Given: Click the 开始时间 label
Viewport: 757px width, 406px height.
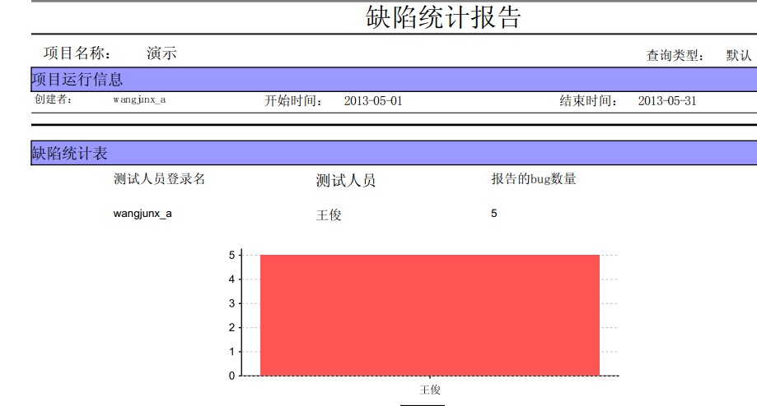Looking at the screenshot, I should [x=293, y=100].
